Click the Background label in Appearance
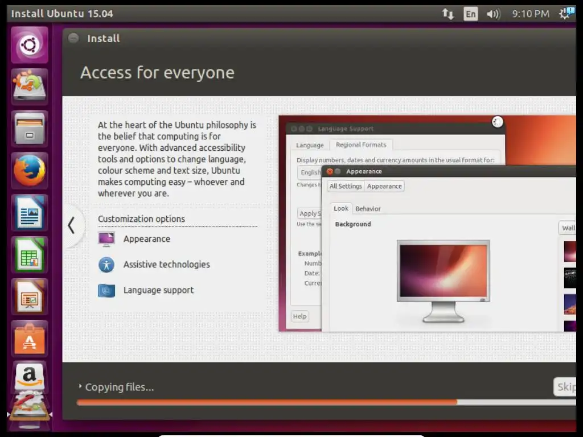Image resolution: width=583 pixels, height=437 pixels. 353,224
